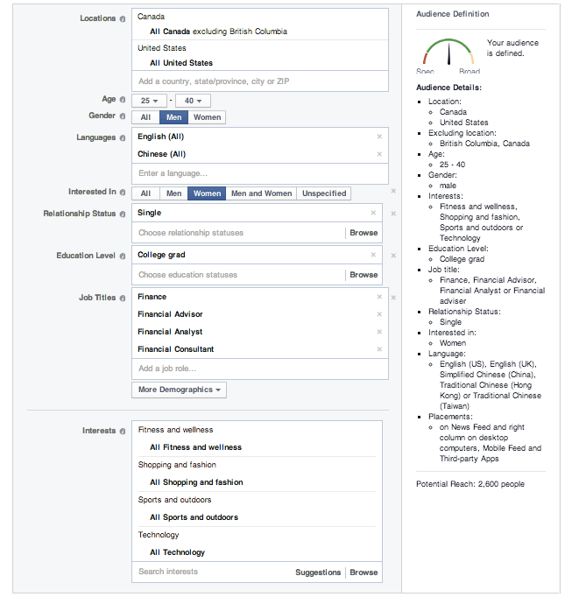The image size is (572, 597).
Task: Expand the More Demographics dropdown
Action: pyautogui.click(x=179, y=390)
